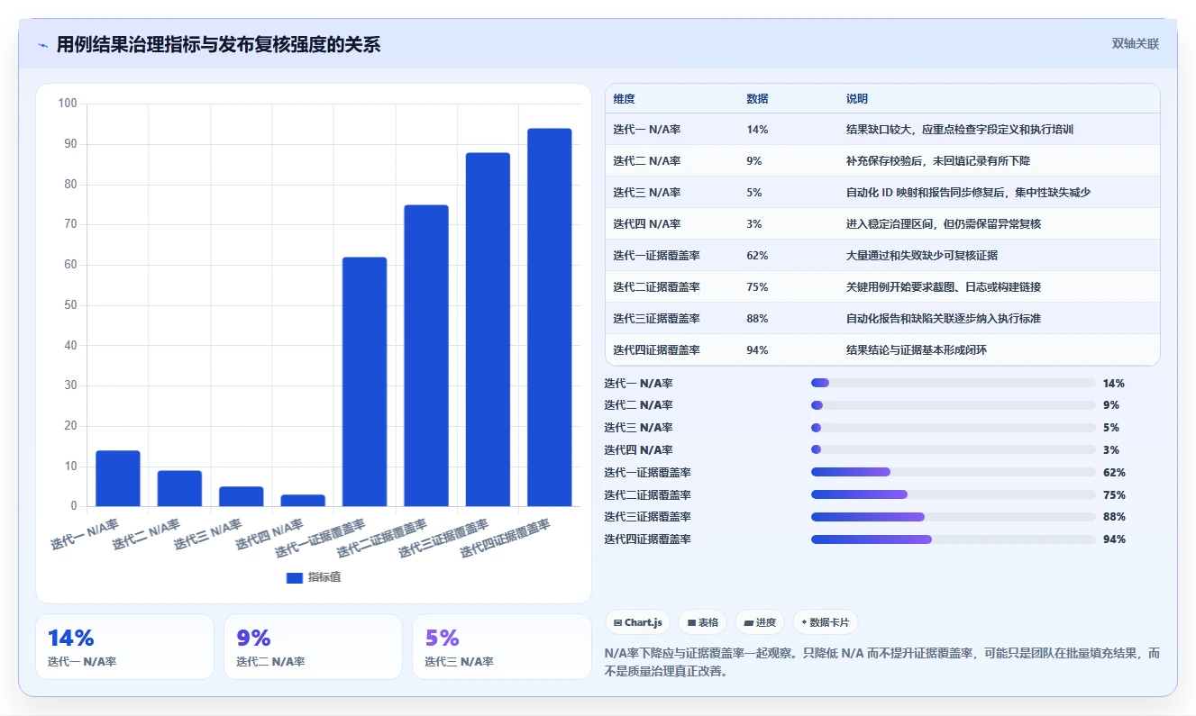Select the 迭代二 N/A率 table row label
Image resolution: width=1196 pixels, height=716 pixels.
(646, 161)
